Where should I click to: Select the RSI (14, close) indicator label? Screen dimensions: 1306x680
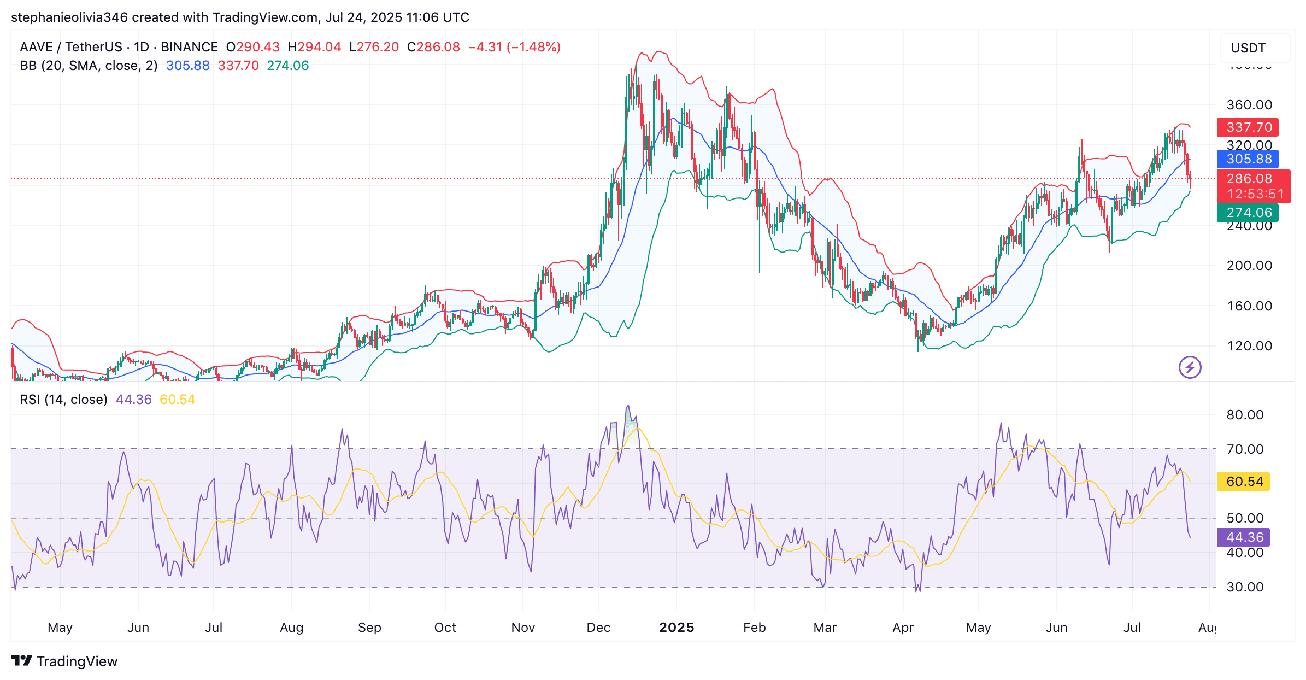pos(64,400)
